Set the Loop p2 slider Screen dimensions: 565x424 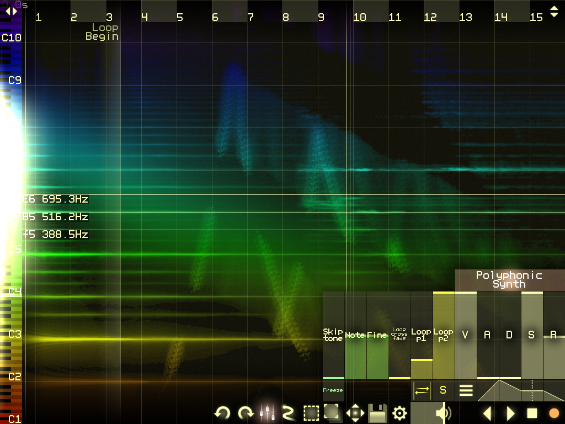point(444,335)
